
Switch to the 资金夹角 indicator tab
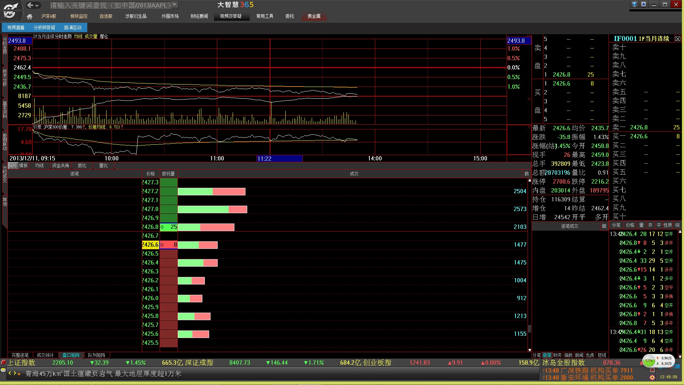point(61,165)
